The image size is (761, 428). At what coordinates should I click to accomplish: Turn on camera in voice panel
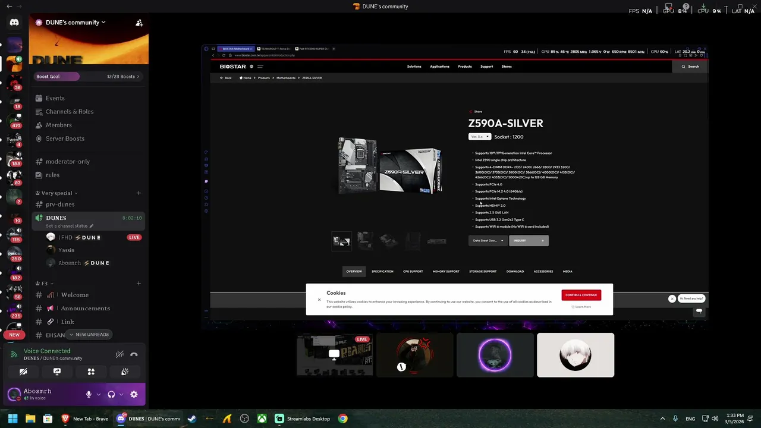click(x=23, y=372)
